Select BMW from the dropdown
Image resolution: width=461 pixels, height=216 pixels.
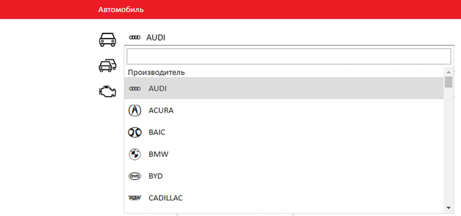coord(284,154)
